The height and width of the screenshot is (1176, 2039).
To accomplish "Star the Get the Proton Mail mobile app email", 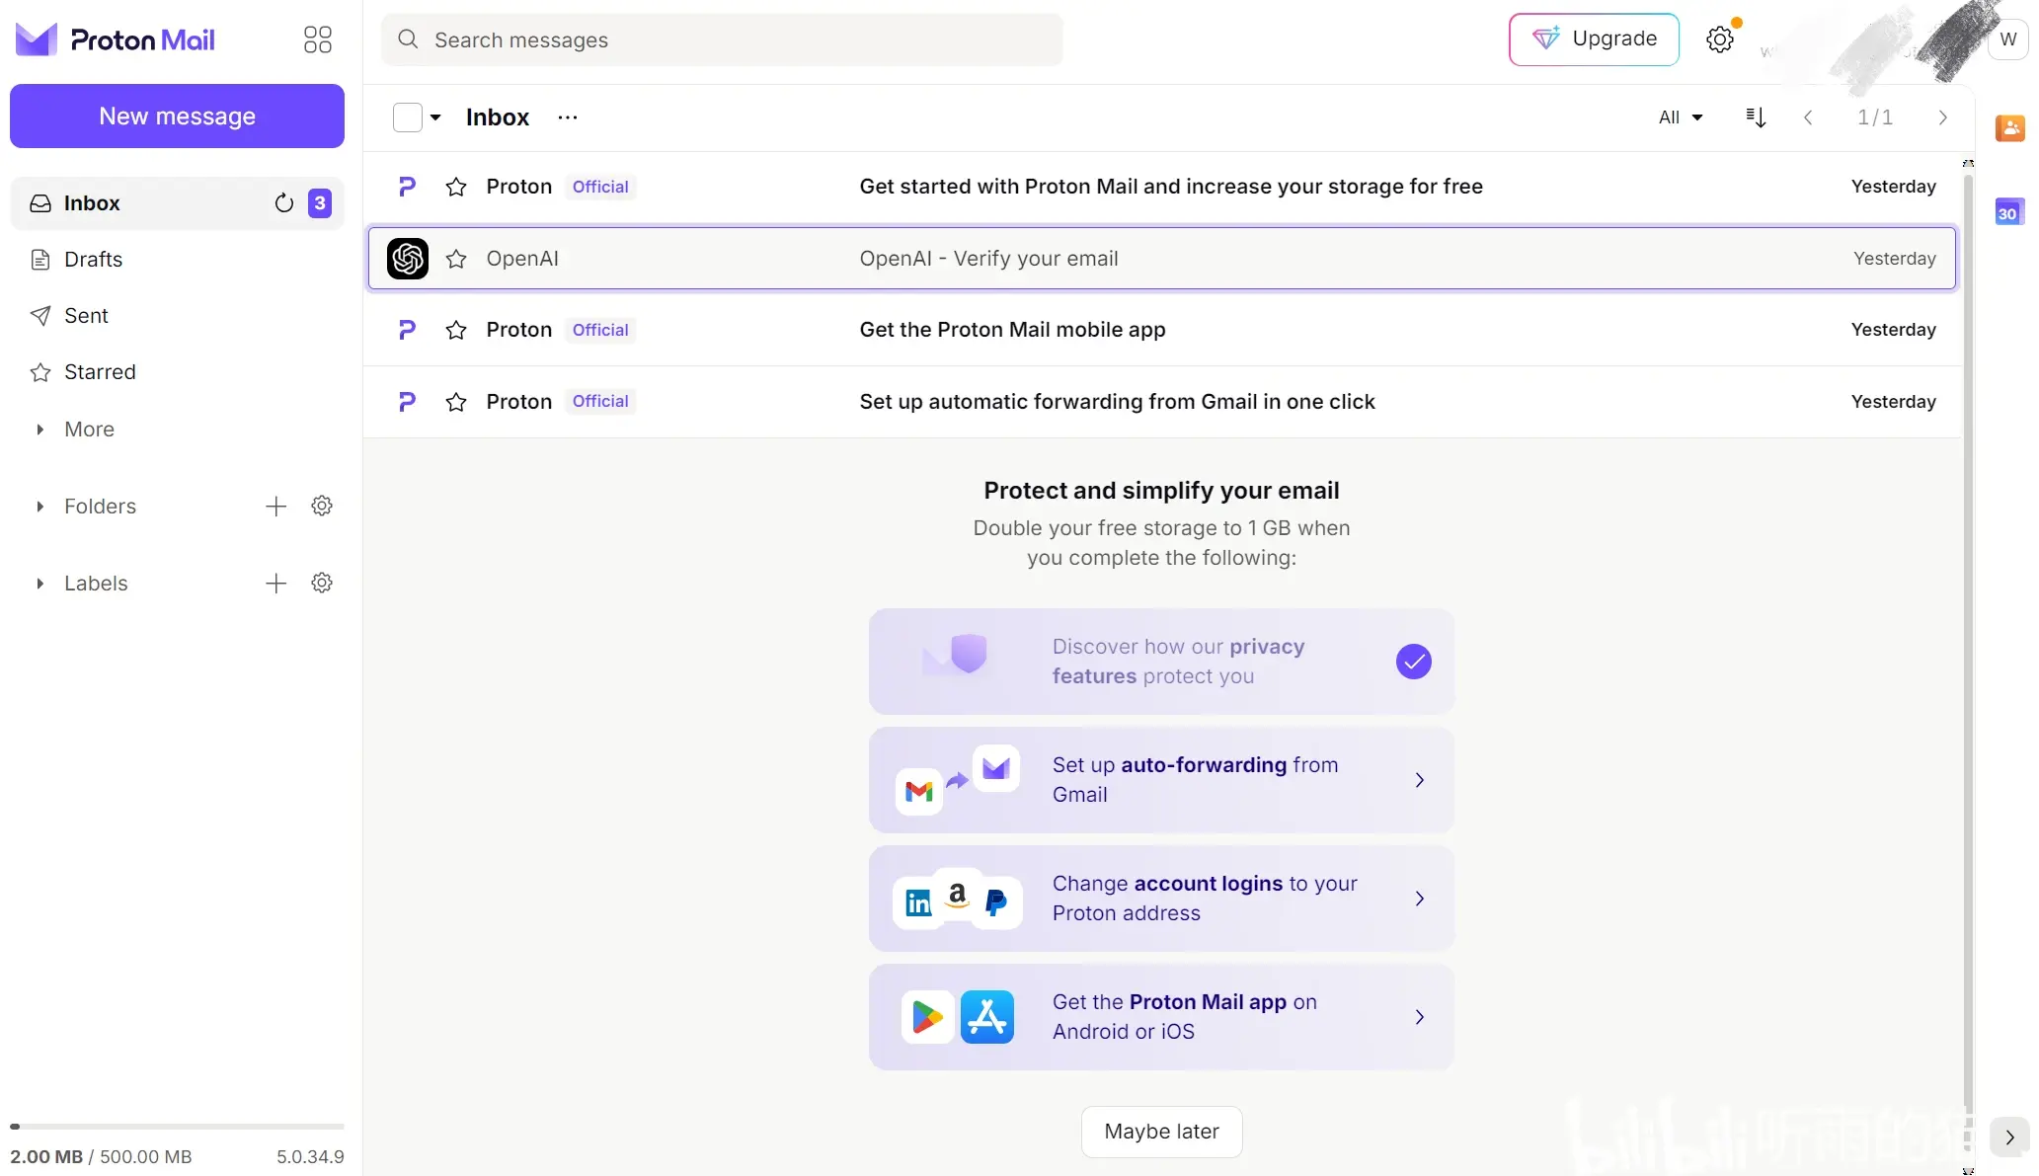I will (x=455, y=330).
